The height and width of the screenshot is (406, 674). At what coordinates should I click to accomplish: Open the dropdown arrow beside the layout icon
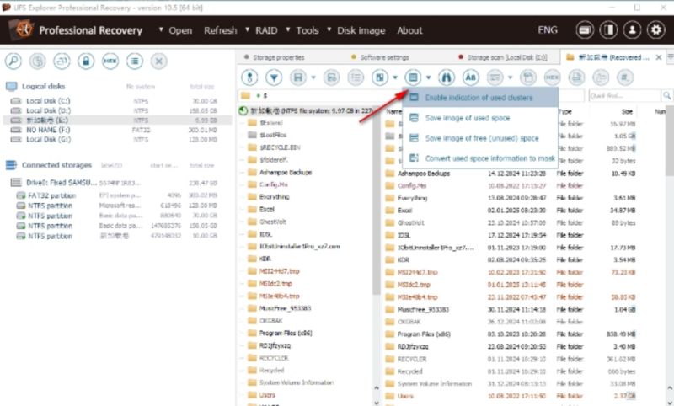(395, 77)
